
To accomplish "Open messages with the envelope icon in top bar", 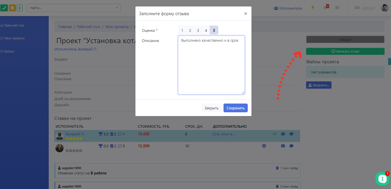I will [337, 8].
